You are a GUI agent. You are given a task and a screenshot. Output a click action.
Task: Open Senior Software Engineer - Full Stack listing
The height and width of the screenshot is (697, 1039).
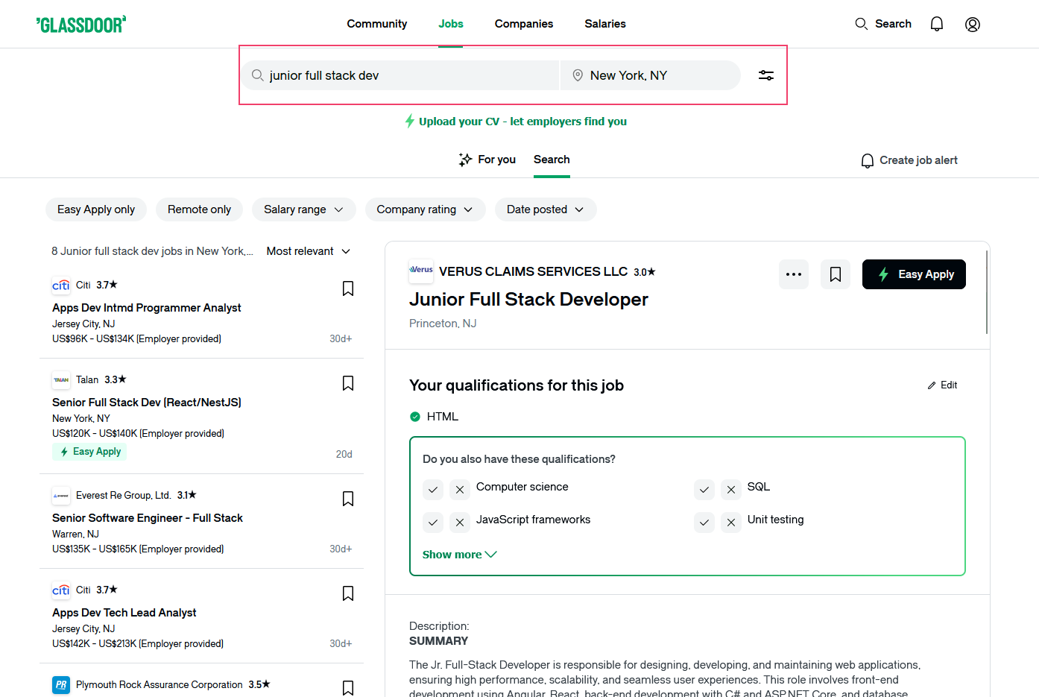(148, 518)
